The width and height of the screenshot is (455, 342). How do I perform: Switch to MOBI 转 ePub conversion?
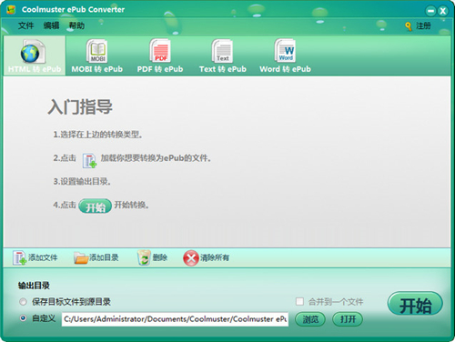(x=97, y=55)
